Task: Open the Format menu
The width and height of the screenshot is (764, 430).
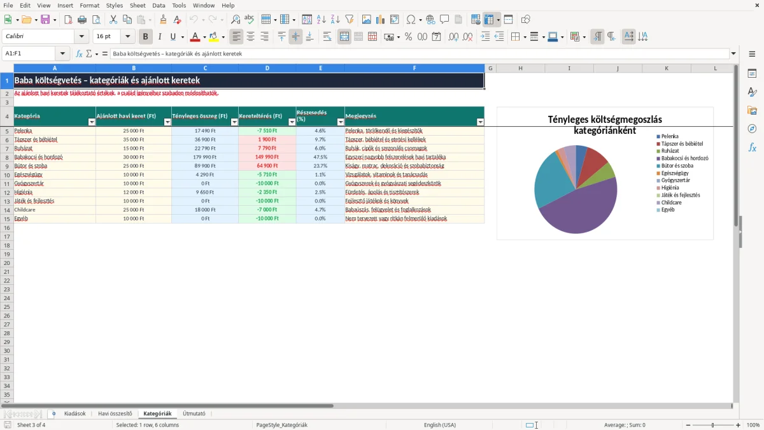Action: tap(90, 5)
